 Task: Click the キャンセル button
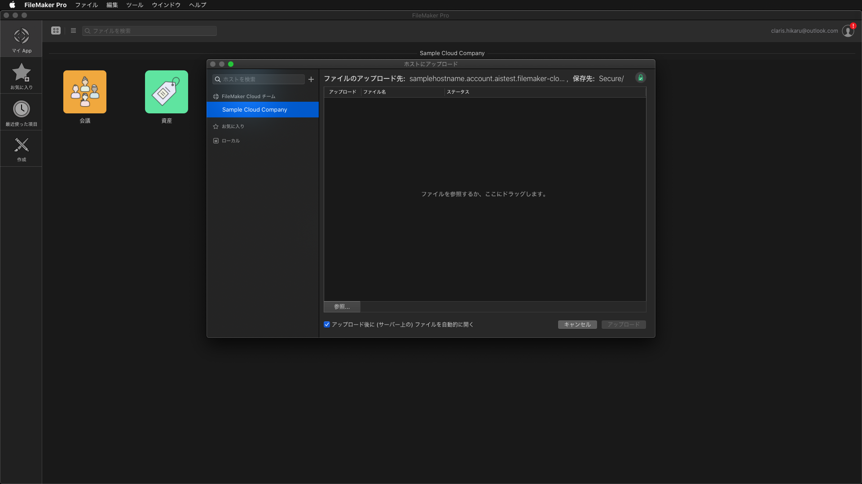click(x=577, y=324)
